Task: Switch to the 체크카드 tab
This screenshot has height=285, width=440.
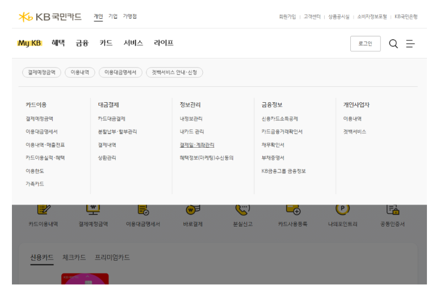Action: coord(74,258)
